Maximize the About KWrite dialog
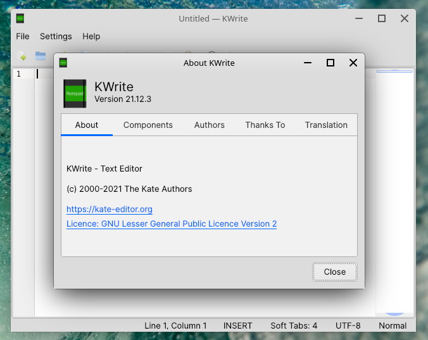The height and width of the screenshot is (340, 428). coord(330,63)
